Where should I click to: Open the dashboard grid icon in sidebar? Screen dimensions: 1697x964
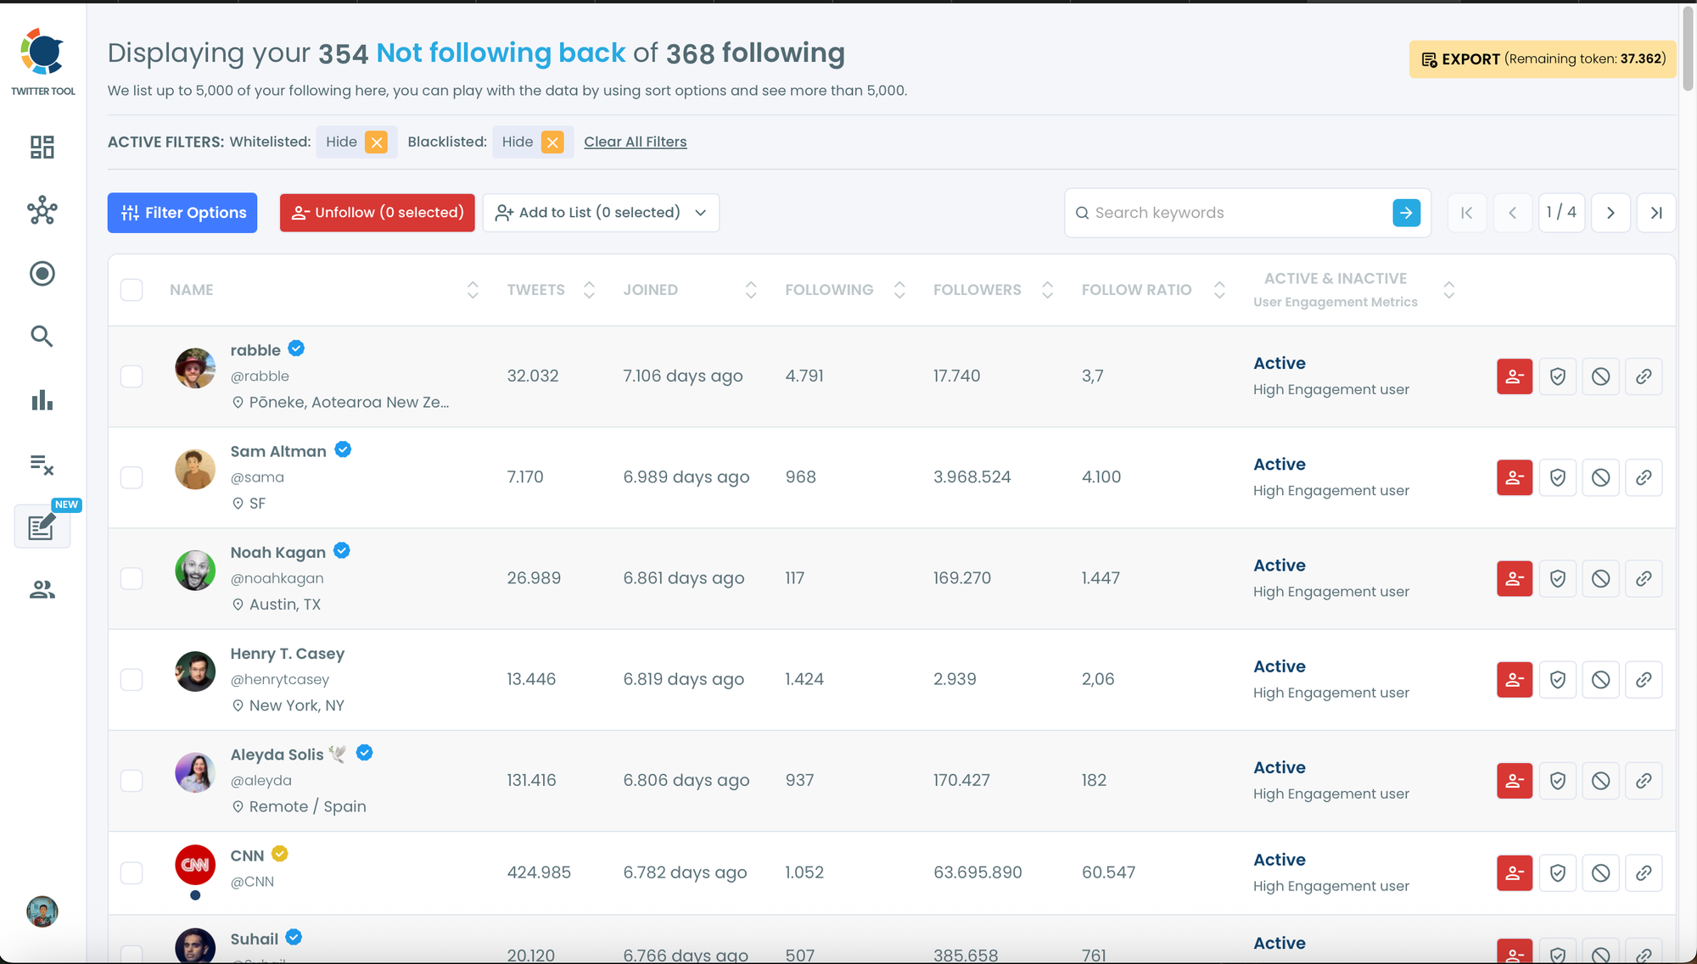point(42,148)
